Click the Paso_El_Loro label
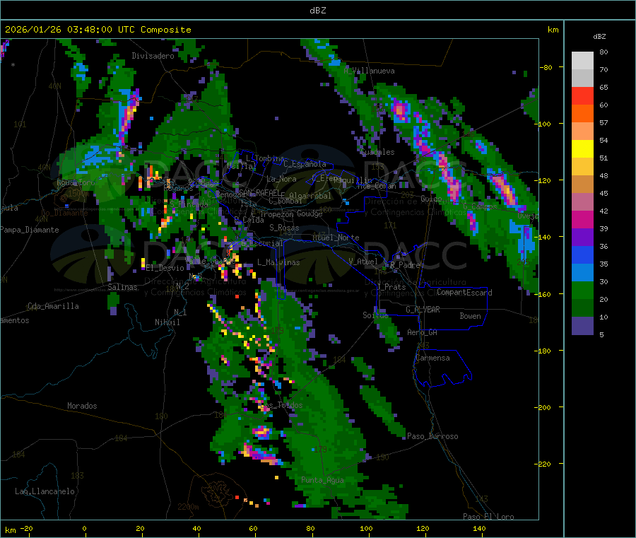 tap(488, 517)
